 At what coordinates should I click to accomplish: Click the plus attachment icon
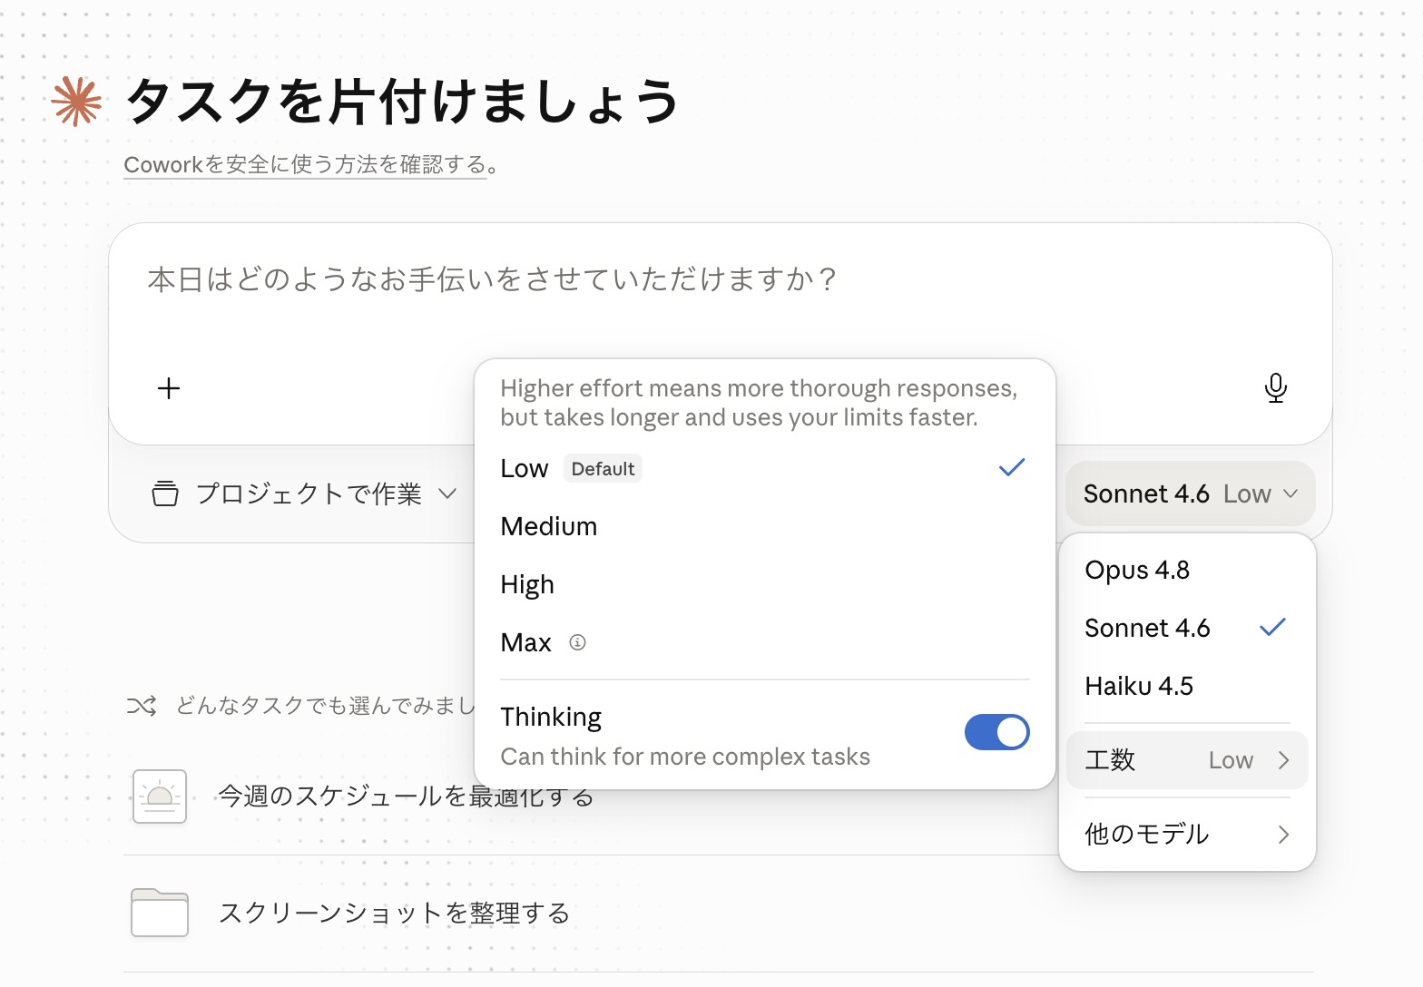(169, 388)
